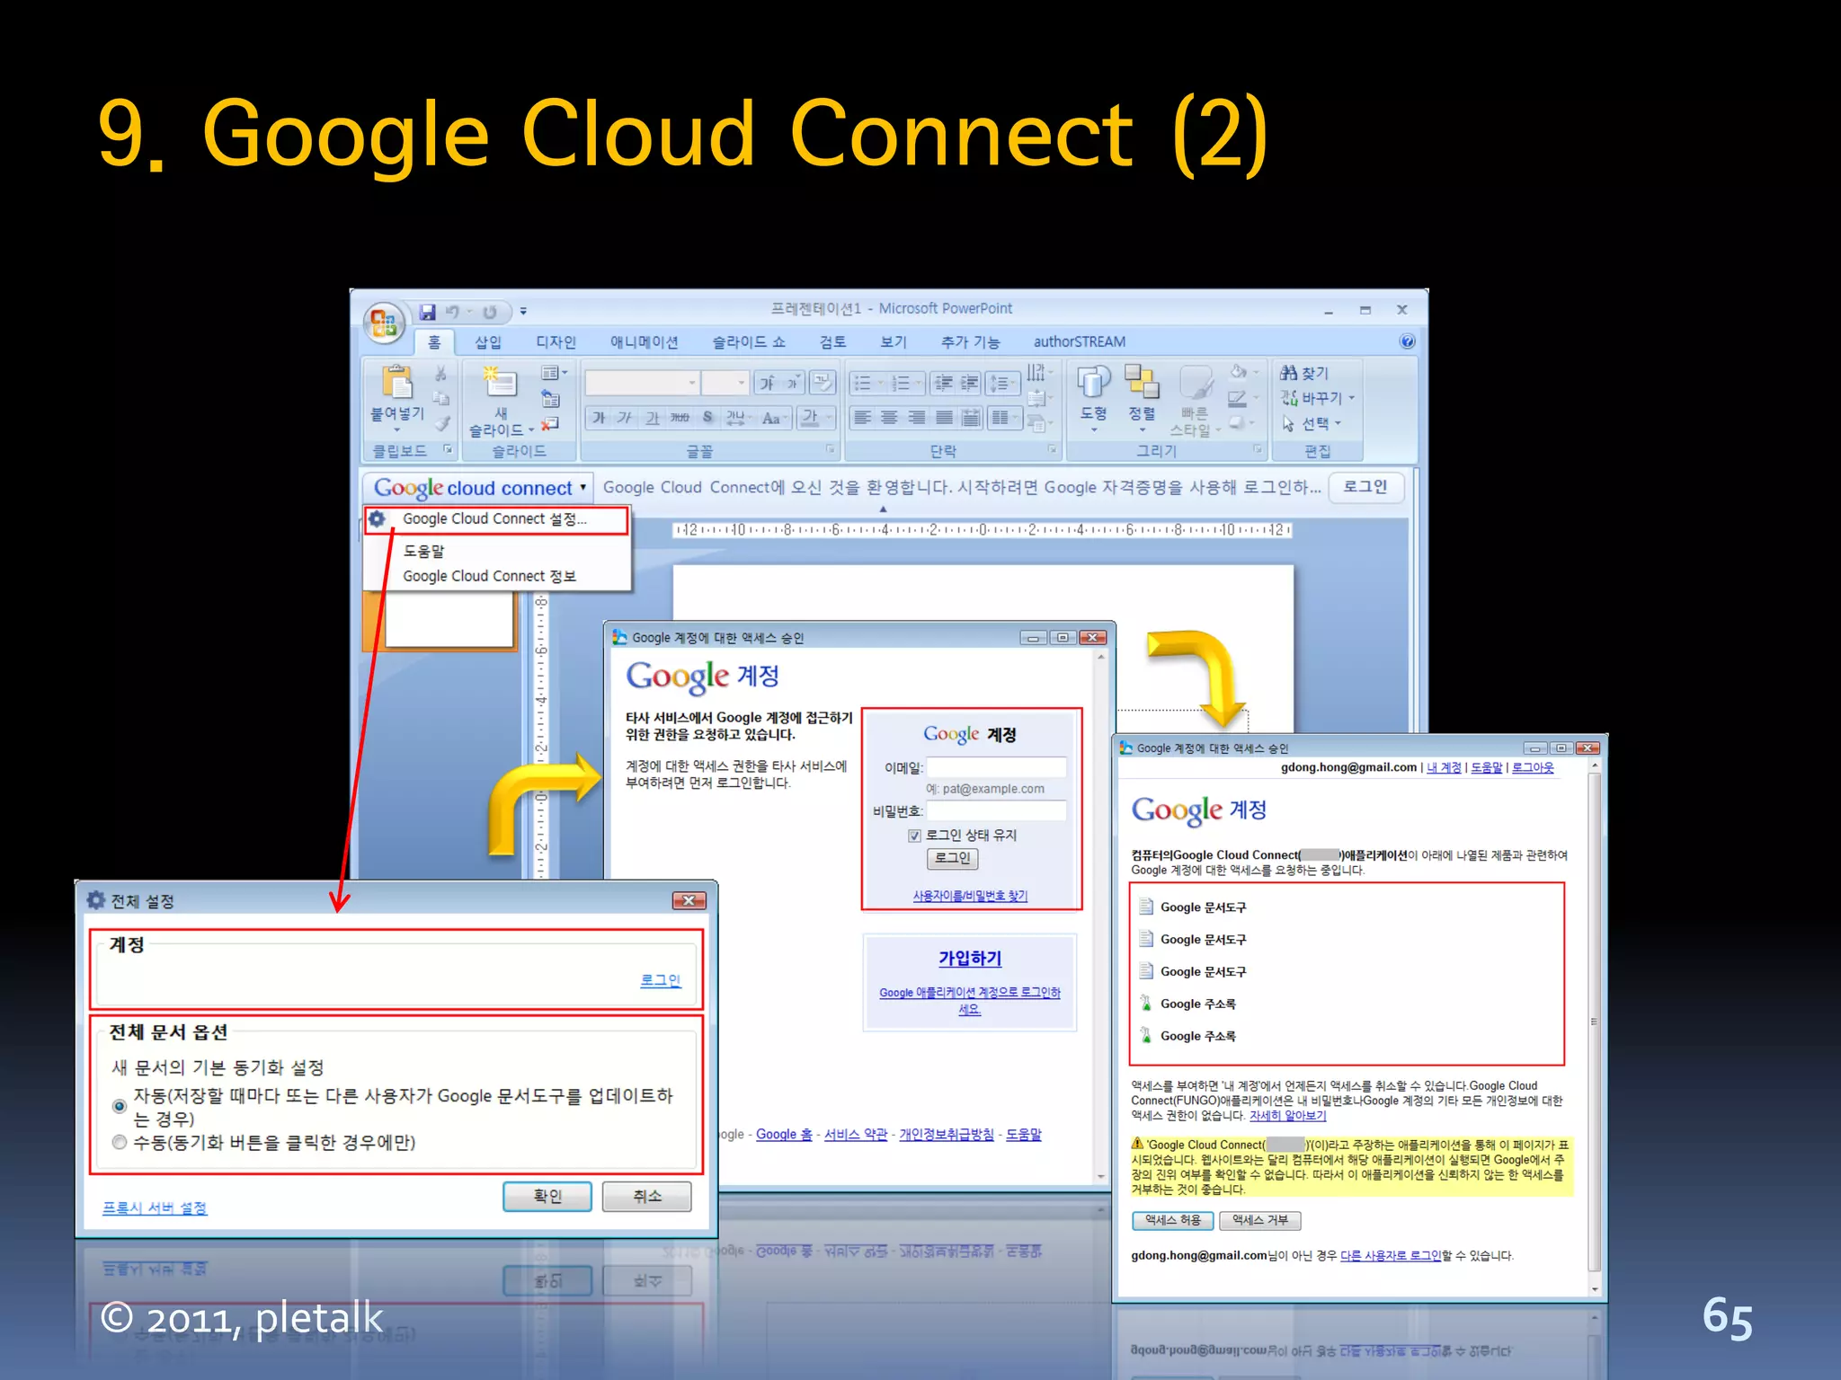This screenshot has height=1380, width=1841.
Task: Click the Align text left icon
Action: [862, 418]
